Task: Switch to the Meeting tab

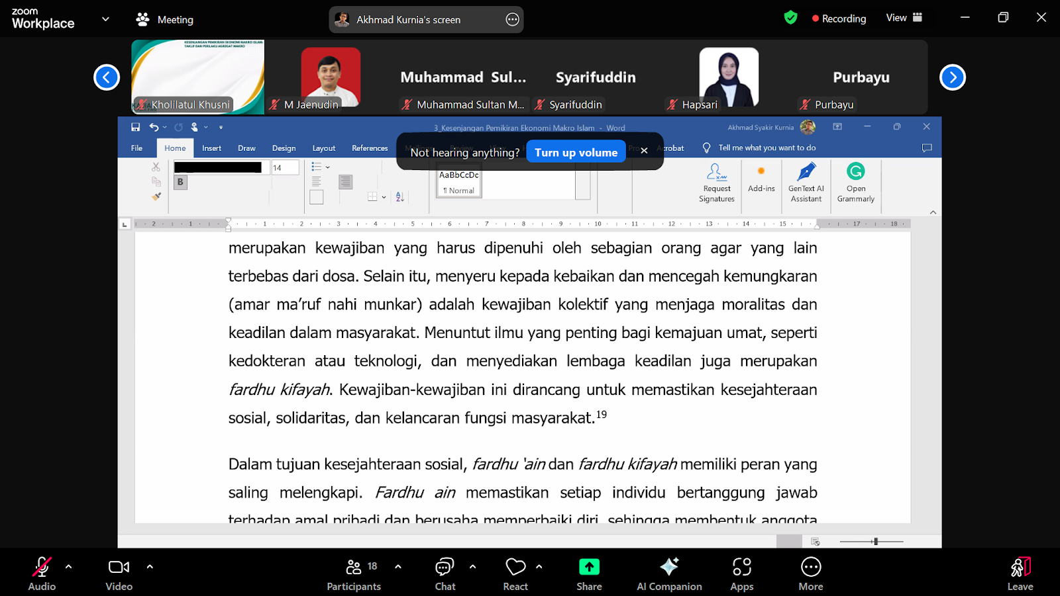Action: click(165, 20)
